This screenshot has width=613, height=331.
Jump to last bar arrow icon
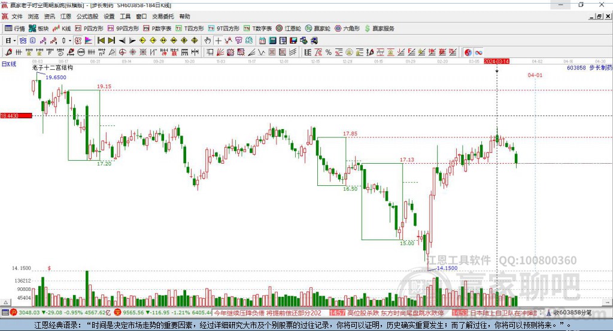click(111, 41)
